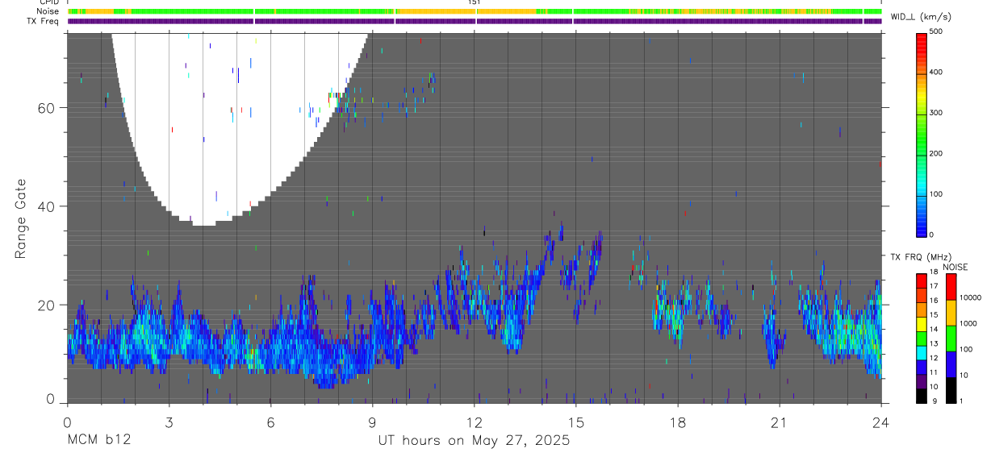Click the '1000' tick in NOISE legend
Viewport: 991px width, 457px height.
coord(968,323)
